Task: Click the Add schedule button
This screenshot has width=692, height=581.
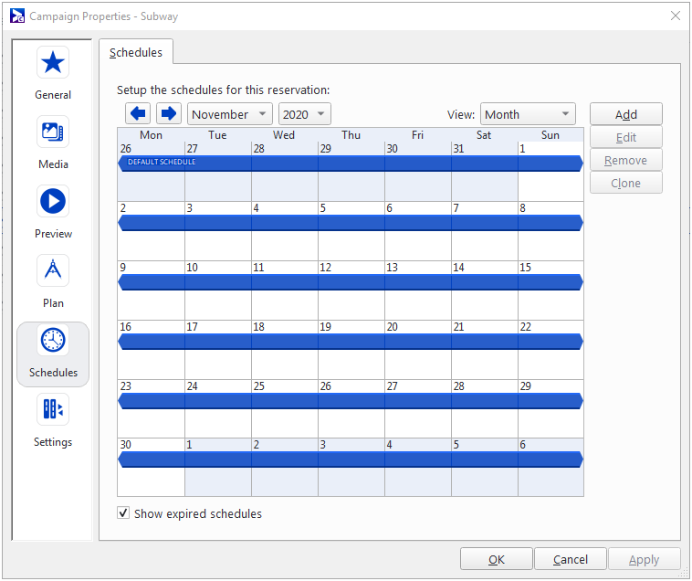Action: pos(625,114)
